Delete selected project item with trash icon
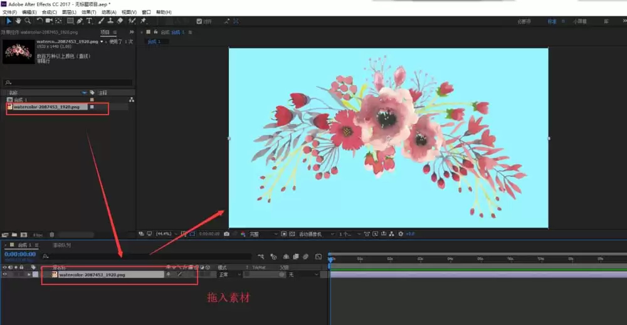The height and width of the screenshot is (325, 627). (x=51, y=235)
